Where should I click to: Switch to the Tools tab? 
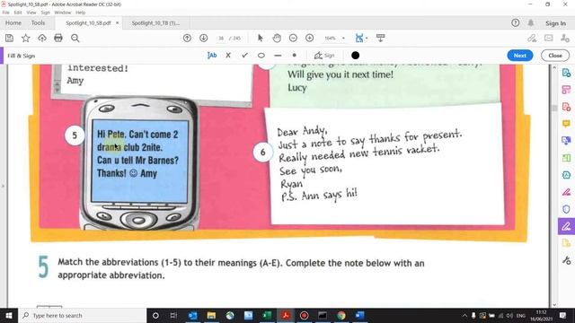(38, 22)
